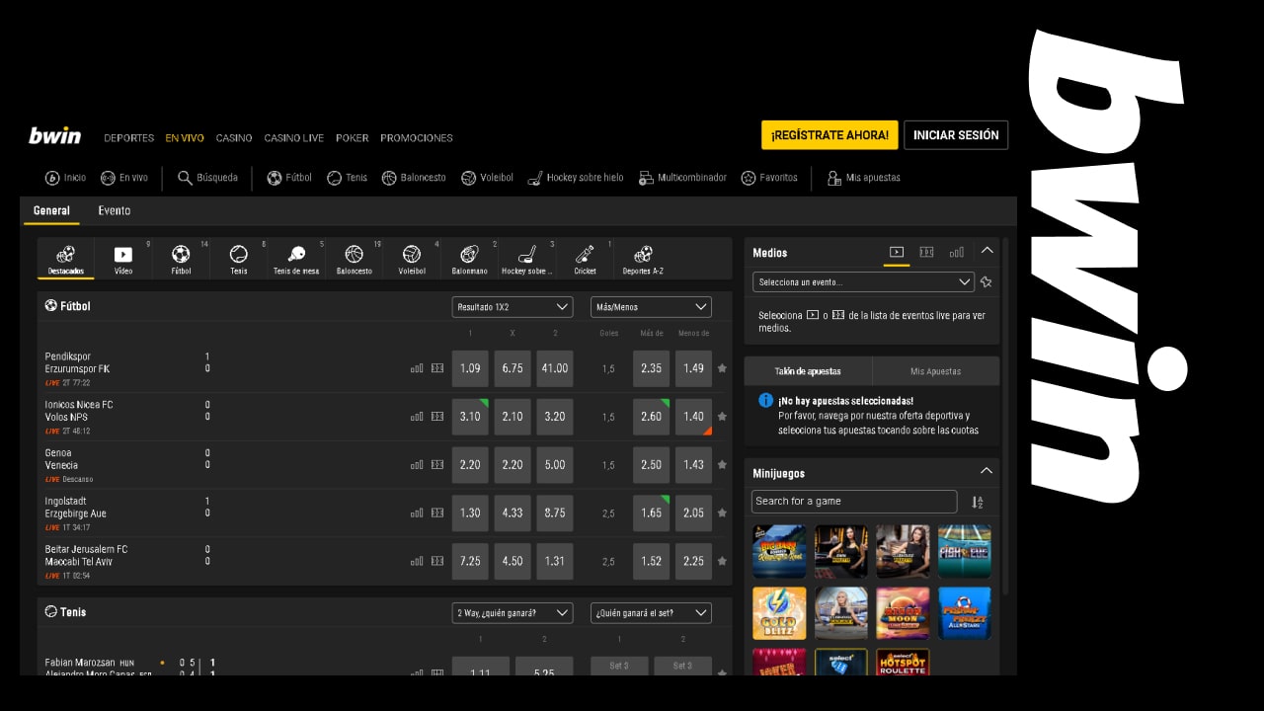This screenshot has height=711, width=1264.
Task: Go to Tenis in the quick navigation bar
Action: (x=347, y=178)
